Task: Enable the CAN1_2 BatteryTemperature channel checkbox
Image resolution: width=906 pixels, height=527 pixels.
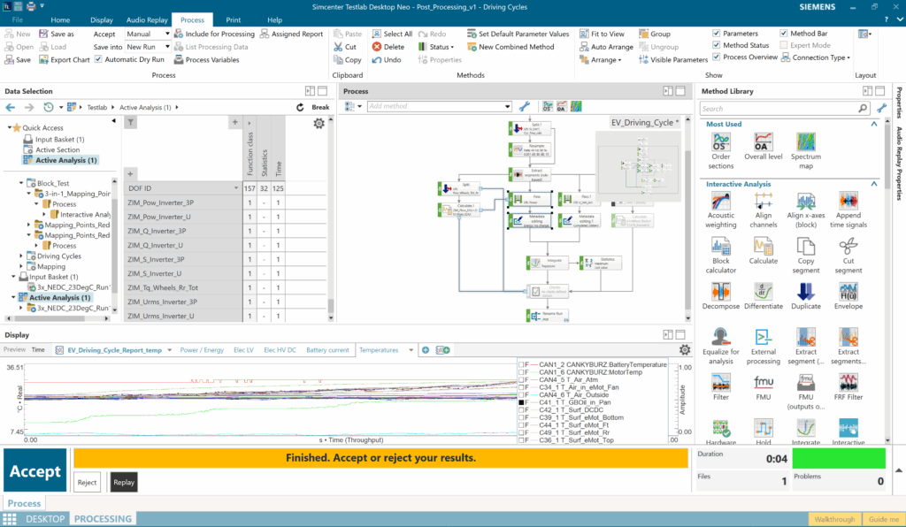Action: click(522, 365)
